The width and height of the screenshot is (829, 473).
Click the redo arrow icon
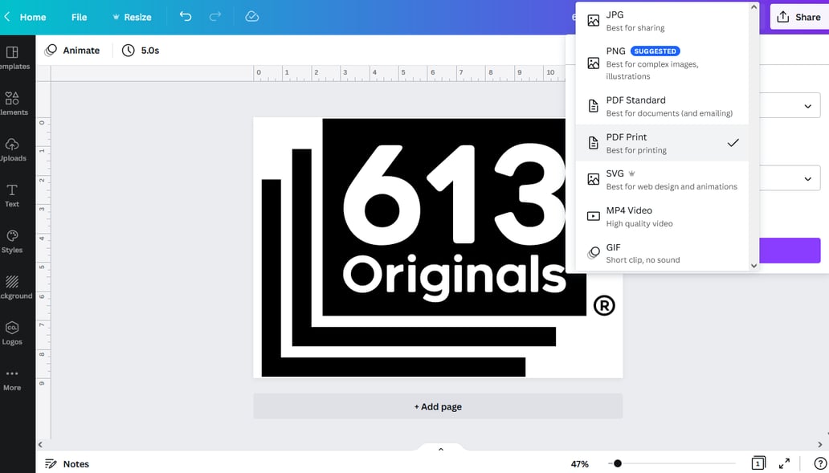[x=214, y=17]
